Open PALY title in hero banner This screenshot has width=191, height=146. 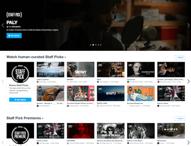coord(12,22)
